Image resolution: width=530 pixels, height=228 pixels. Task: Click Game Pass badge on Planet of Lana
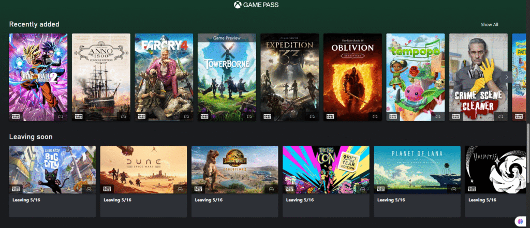(x=380, y=189)
